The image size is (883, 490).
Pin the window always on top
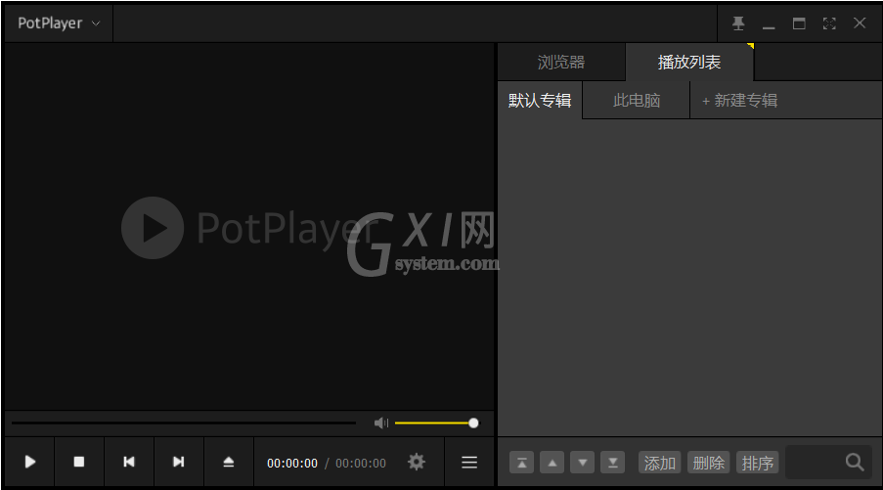pos(738,23)
